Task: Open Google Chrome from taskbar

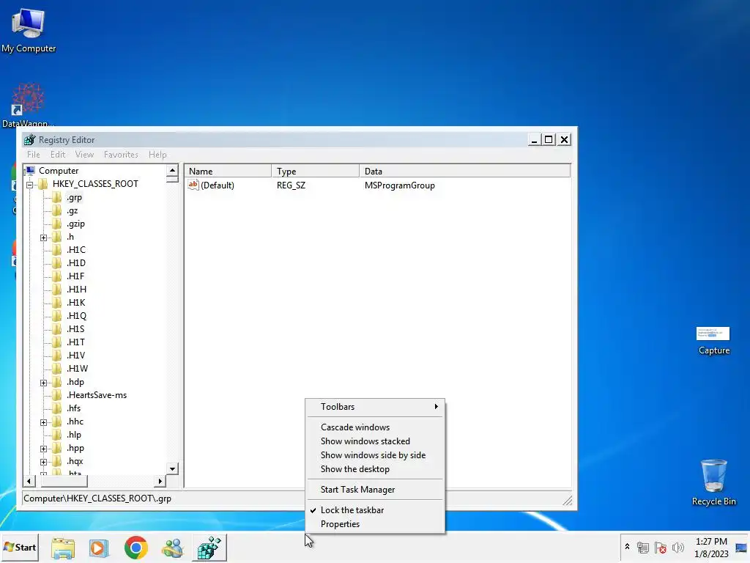Action: [135, 548]
